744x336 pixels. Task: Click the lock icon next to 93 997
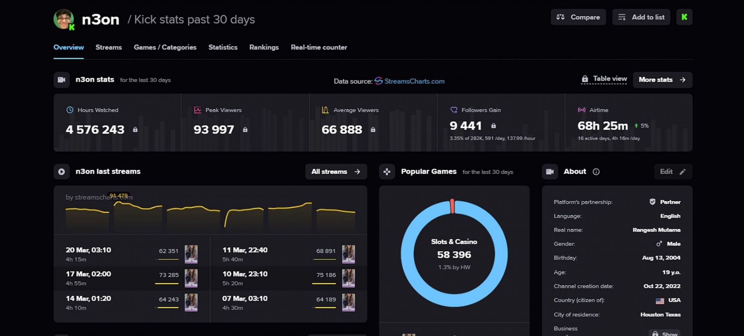pyautogui.click(x=245, y=130)
